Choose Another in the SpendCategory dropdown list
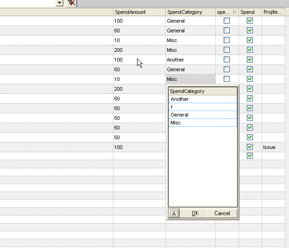Viewport: 289px width, 248px height. (203, 99)
